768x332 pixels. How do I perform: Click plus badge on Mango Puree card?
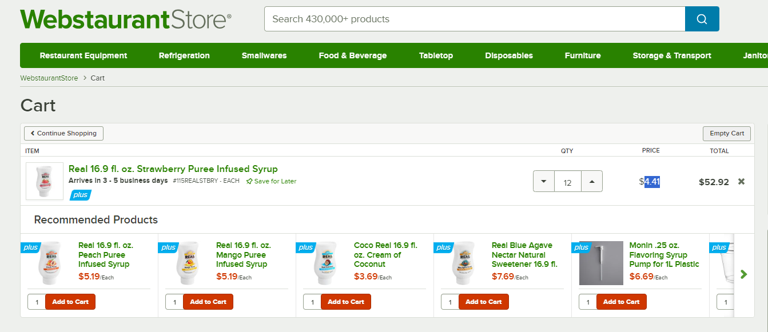point(168,247)
